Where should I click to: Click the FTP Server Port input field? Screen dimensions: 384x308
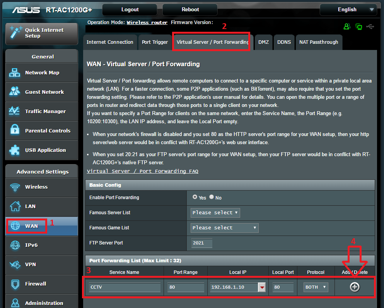coord(202,243)
